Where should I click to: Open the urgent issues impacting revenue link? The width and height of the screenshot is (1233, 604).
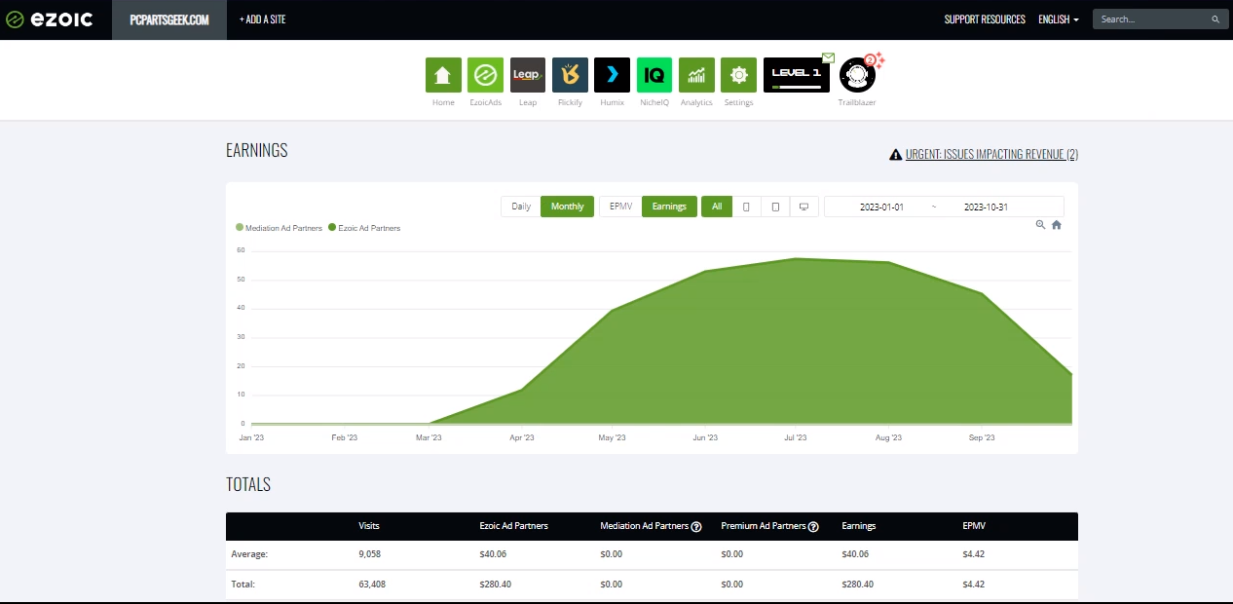point(991,154)
